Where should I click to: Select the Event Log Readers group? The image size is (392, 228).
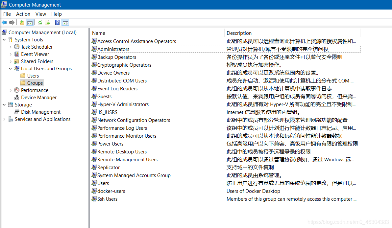click(117, 88)
